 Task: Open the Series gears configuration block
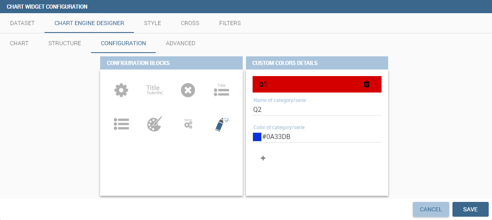(x=188, y=124)
